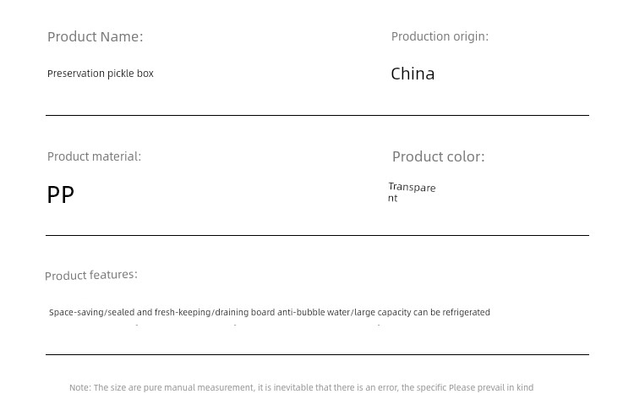The width and height of the screenshot is (634, 416).
Task: Click the Space-saving feature text
Action: 76,313
